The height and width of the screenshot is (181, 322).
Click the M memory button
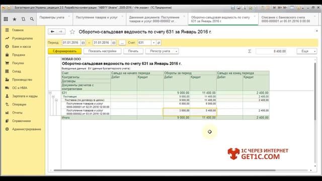point(275,8)
